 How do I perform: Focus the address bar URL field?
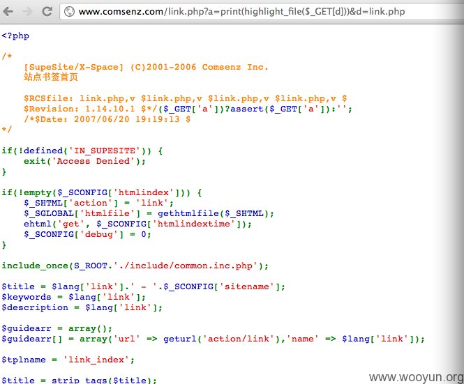click(262, 12)
